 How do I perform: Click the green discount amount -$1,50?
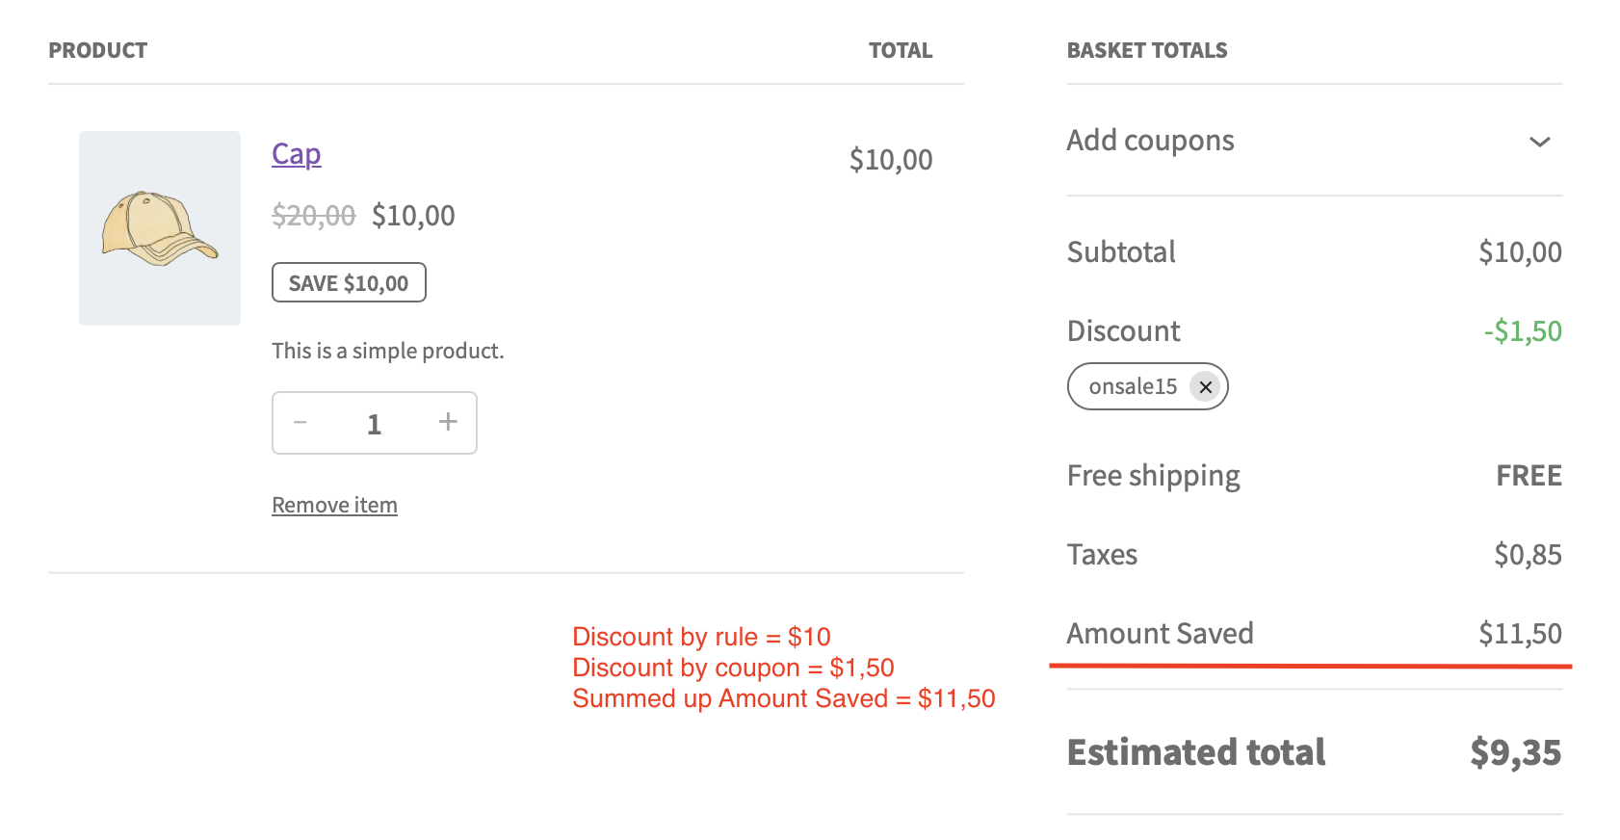[x=1523, y=331]
